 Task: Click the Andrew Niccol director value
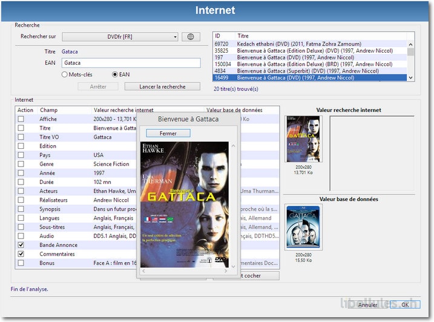(111, 200)
